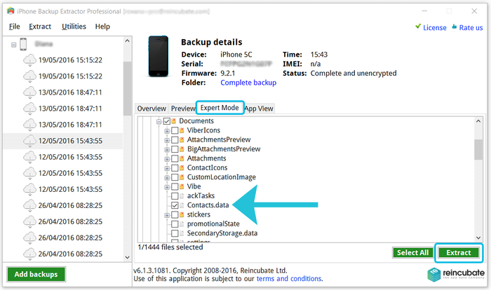Click the green checkmark License icon

pyautogui.click(x=418, y=27)
